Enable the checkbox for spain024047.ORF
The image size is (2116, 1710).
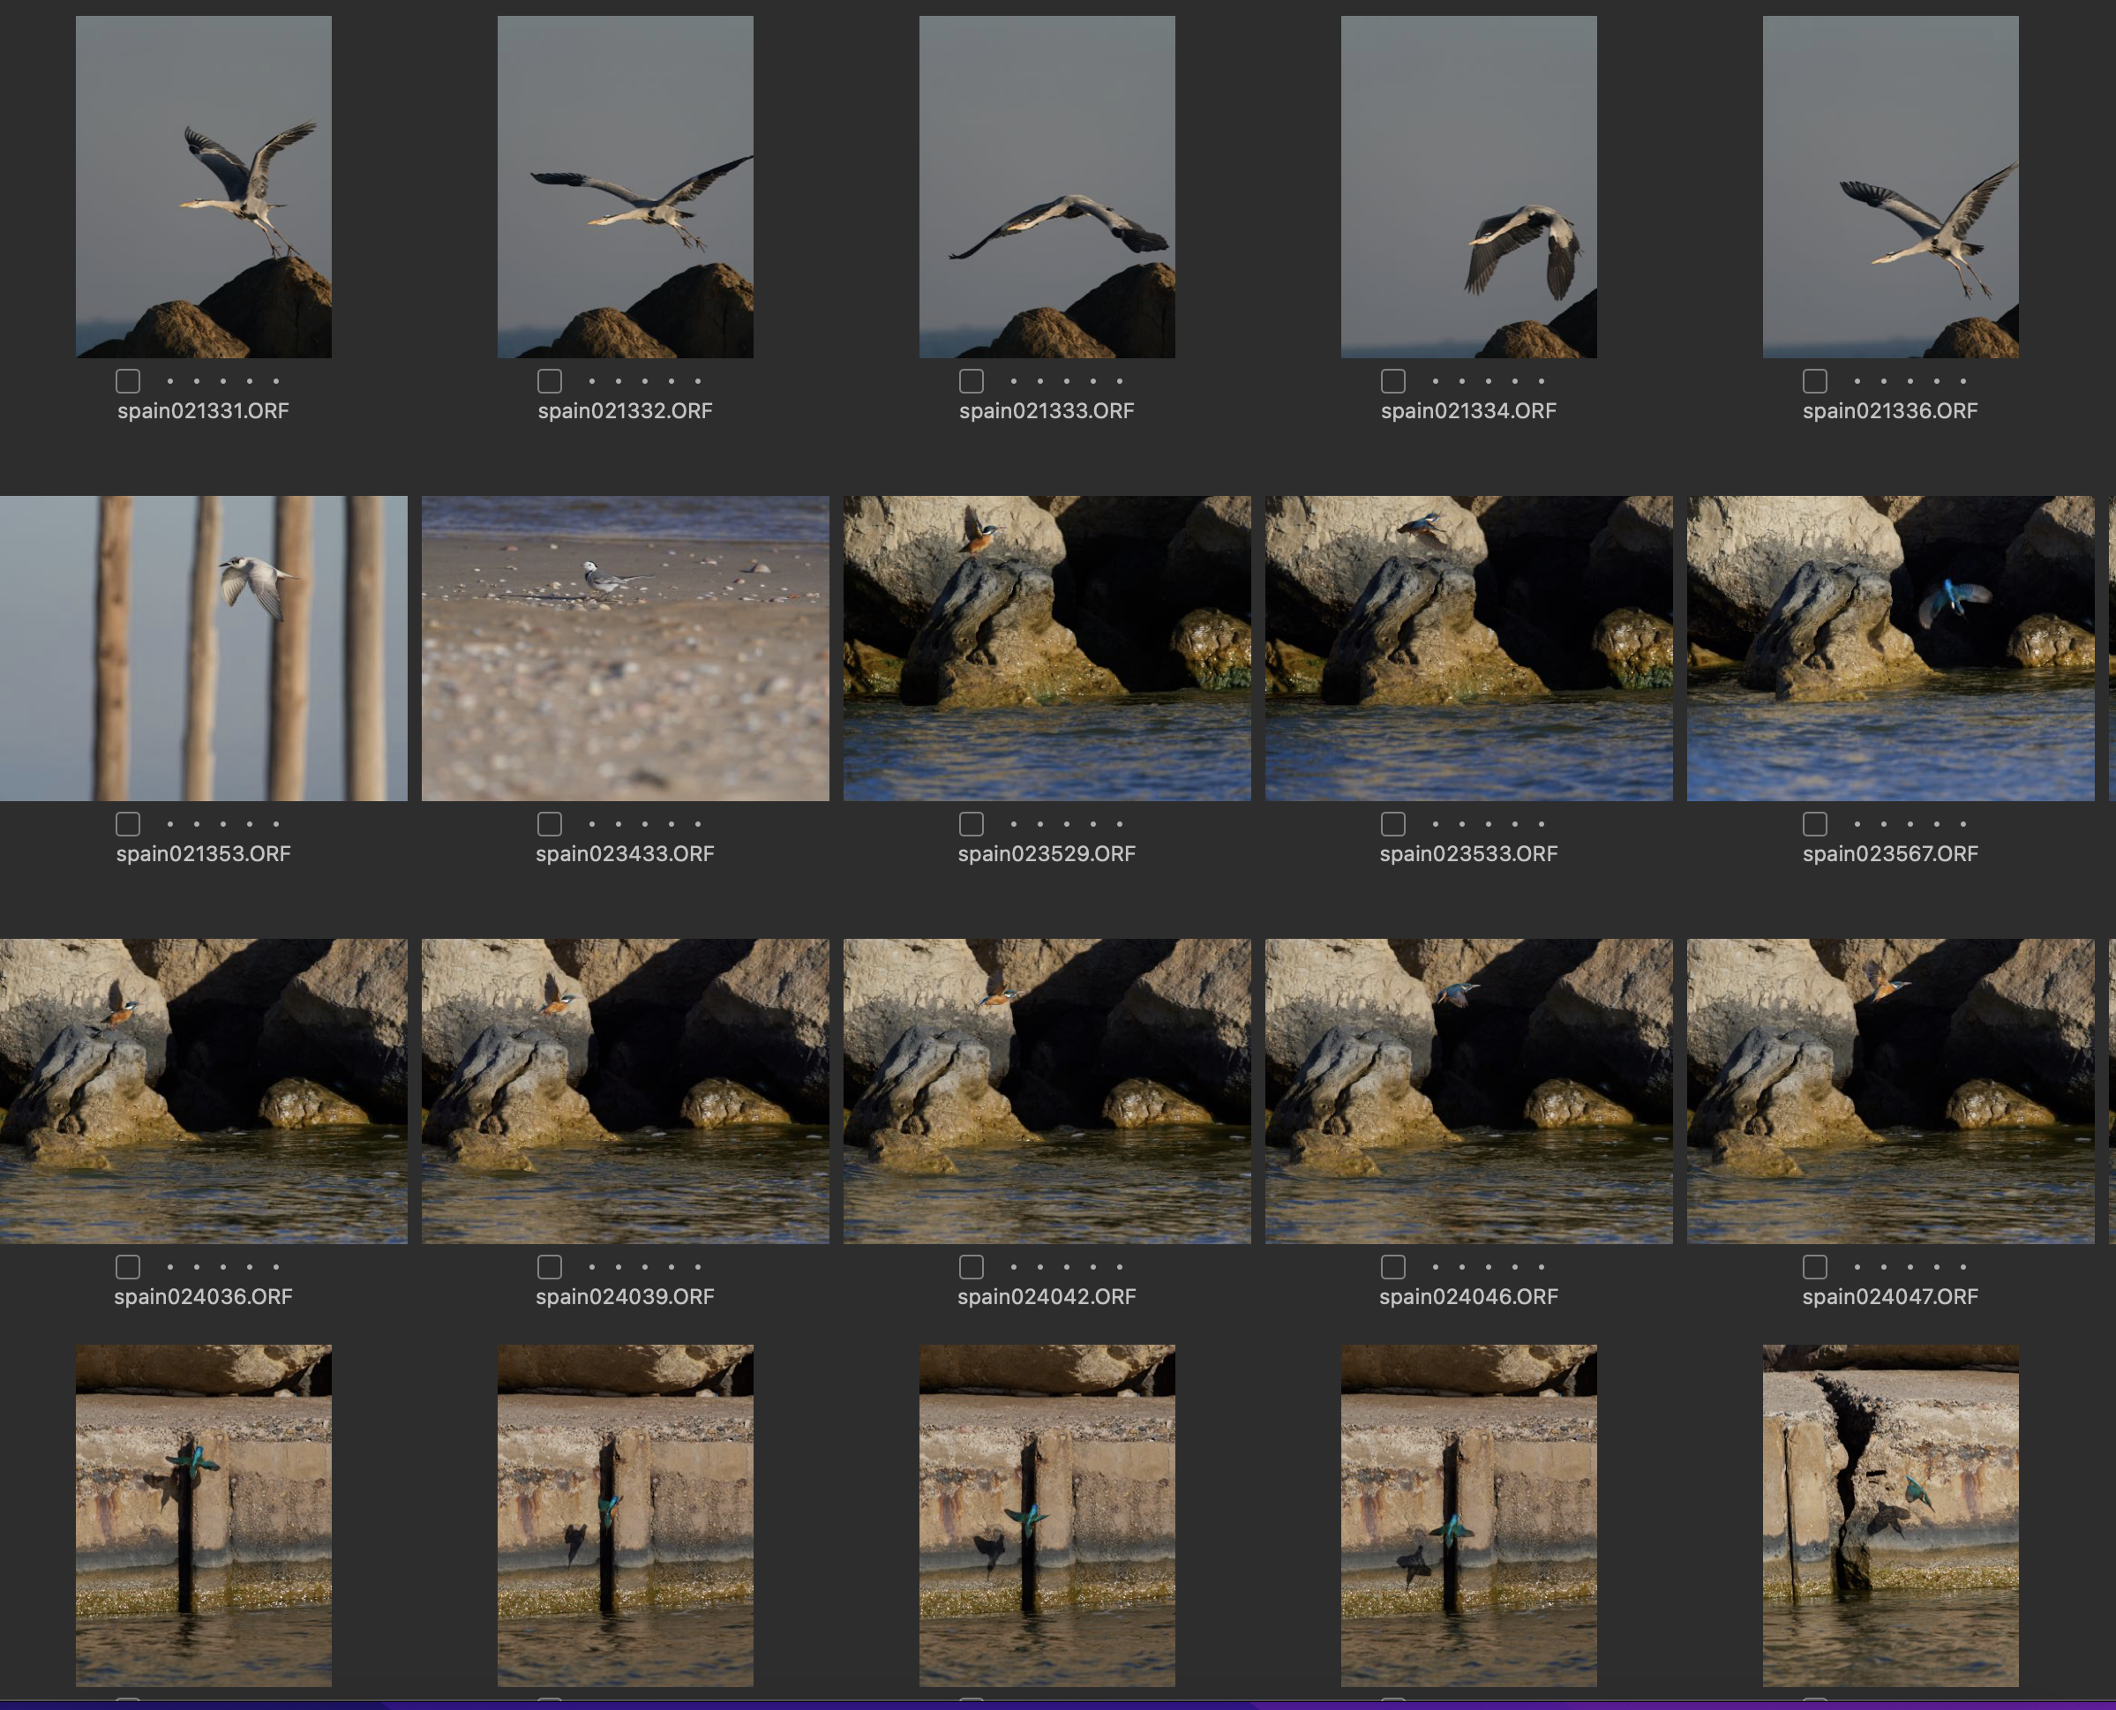coord(1814,1267)
